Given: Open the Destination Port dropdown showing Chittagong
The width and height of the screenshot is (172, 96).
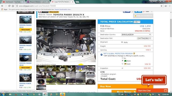Looking at the screenshot, I should pos(144,38).
